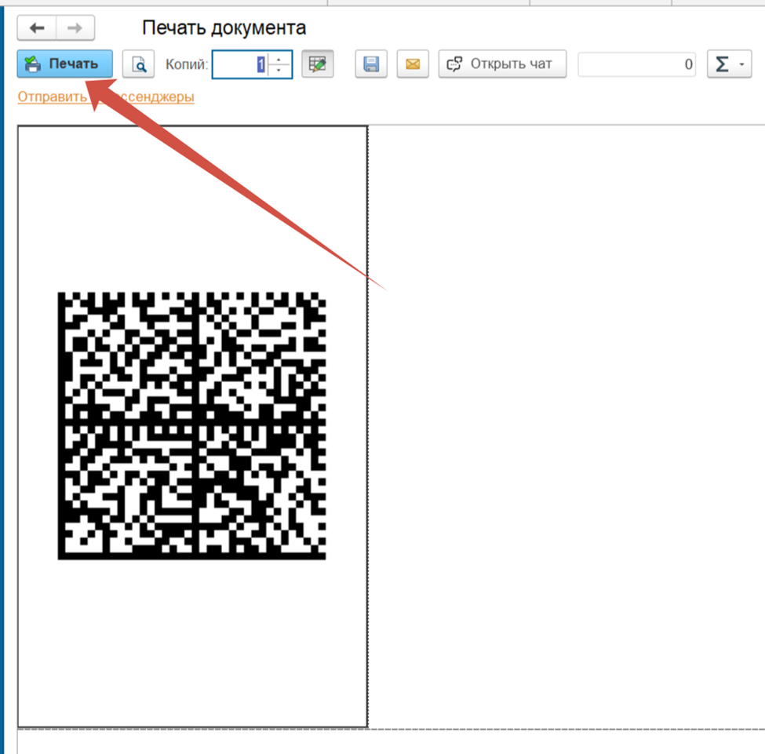Click the floppy disk save icon
Screen dimensions: 765x754
(x=371, y=64)
